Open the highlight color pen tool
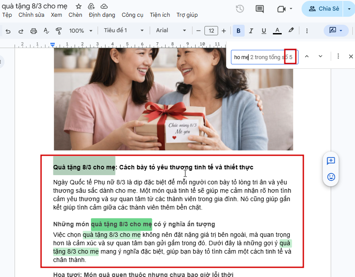Screen dimensions: 355x277 (291, 30)
